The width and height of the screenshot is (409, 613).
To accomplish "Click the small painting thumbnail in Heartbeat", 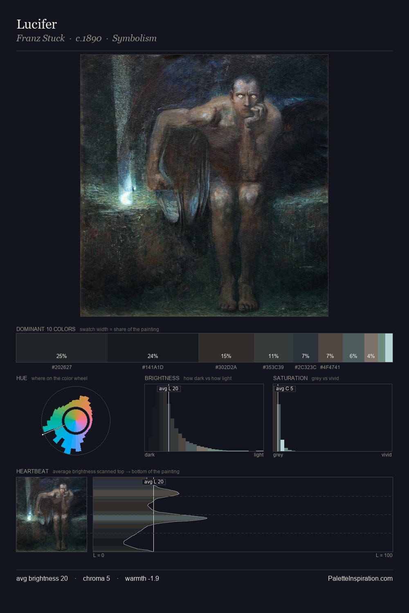I will 52,515.
